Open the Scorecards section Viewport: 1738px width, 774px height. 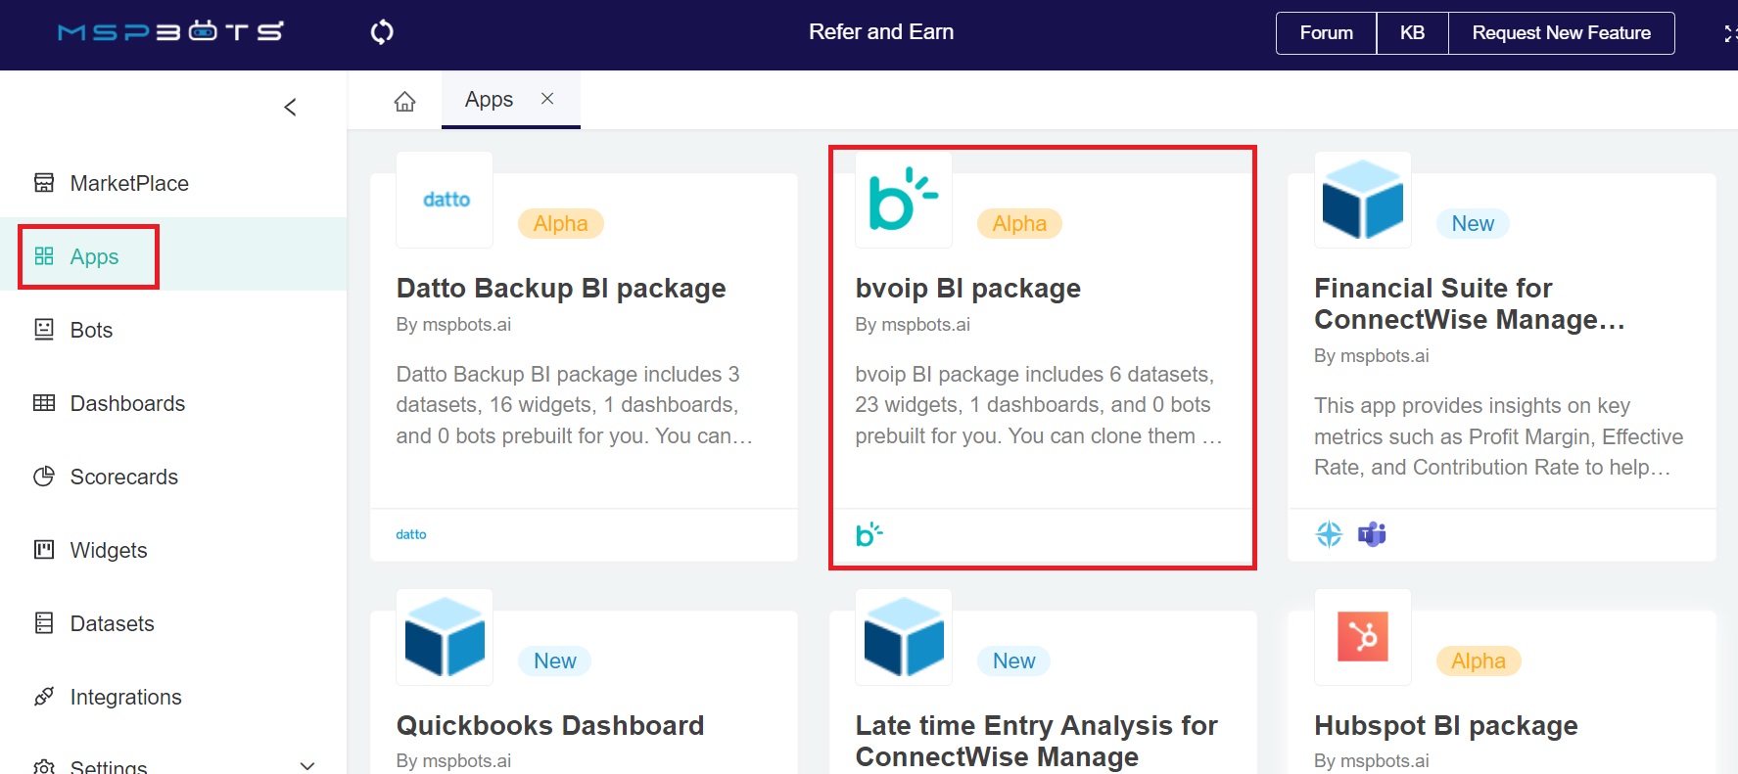click(123, 477)
